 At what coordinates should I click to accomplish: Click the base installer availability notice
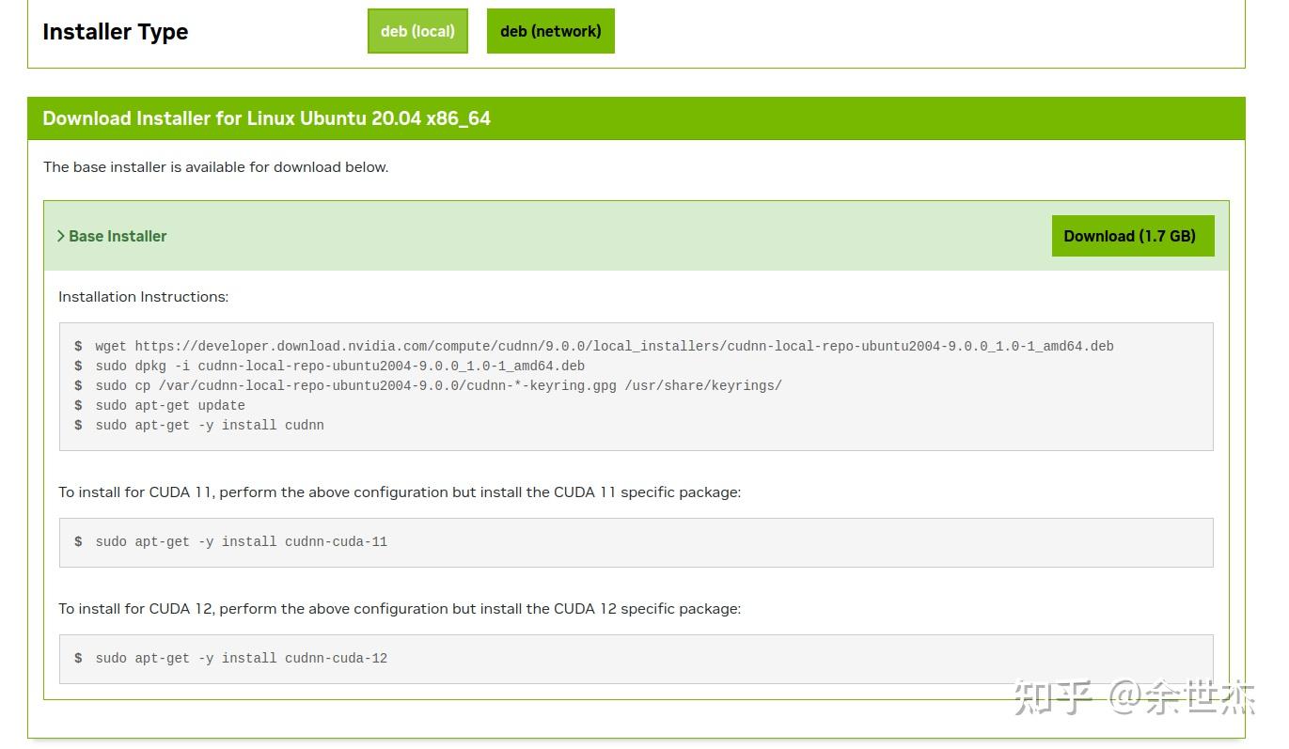[216, 166]
